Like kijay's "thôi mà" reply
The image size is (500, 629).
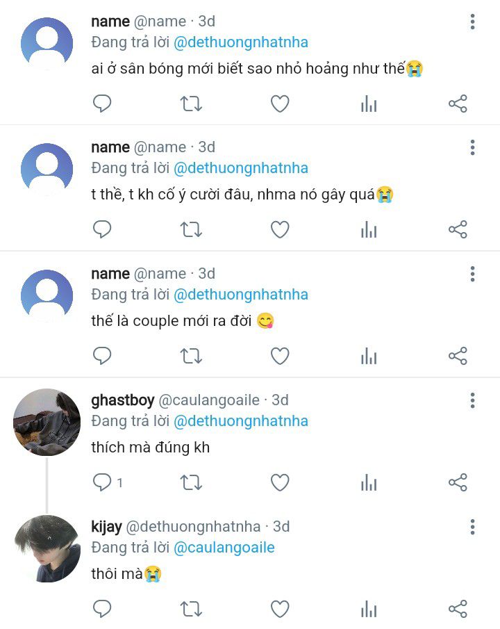[280, 610]
